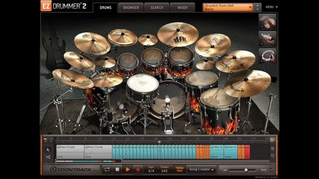Expand the Song Creator panel
319x179 pixels.
click(x=201, y=169)
